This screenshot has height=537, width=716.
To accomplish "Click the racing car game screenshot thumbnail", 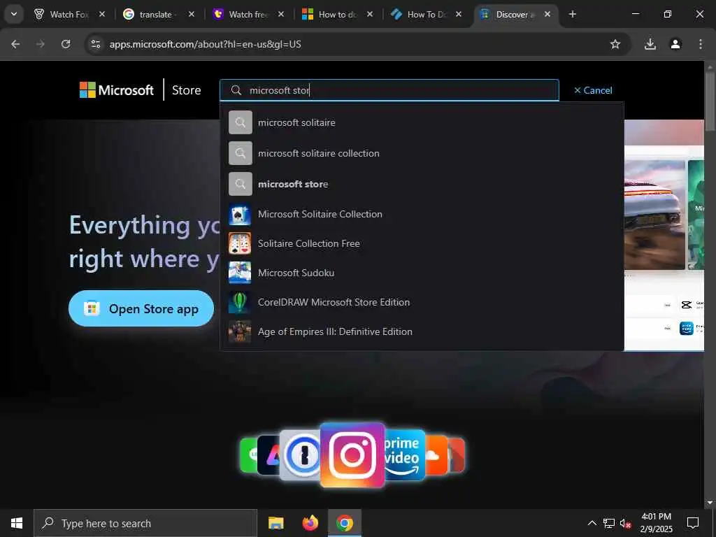I will tap(654, 215).
